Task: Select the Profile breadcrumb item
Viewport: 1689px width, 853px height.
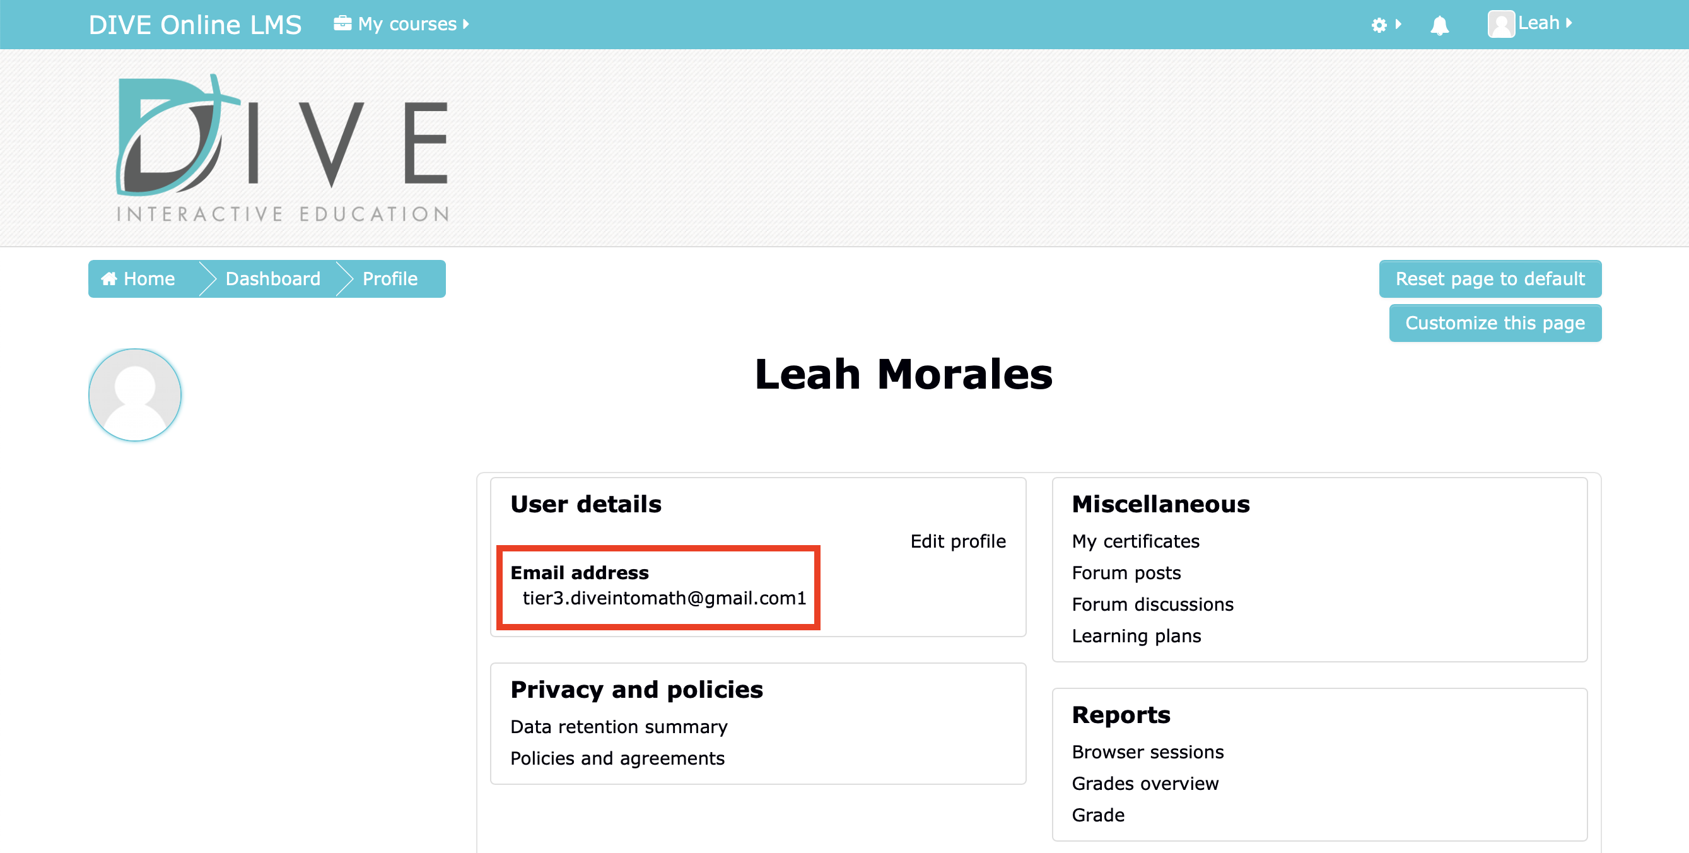Action: tap(390, 279)
